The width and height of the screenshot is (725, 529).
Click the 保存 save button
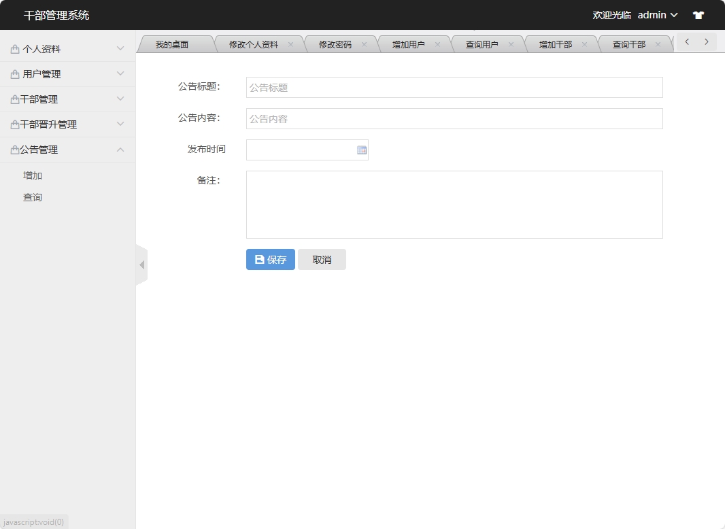[271, 260]
